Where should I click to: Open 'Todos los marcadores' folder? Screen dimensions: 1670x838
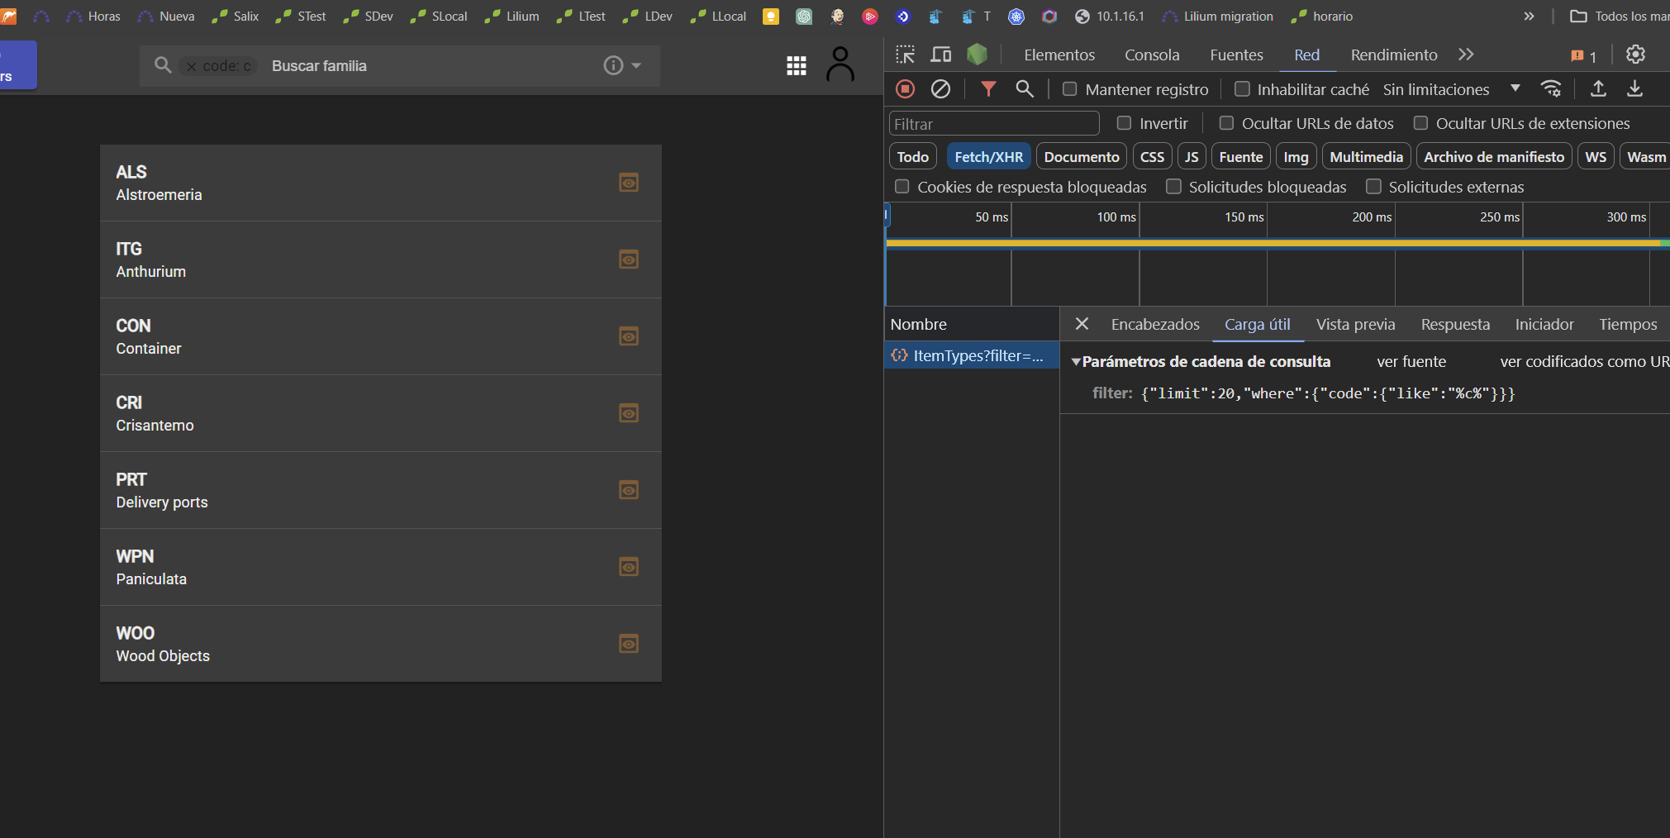click(x=1620, y=16)
